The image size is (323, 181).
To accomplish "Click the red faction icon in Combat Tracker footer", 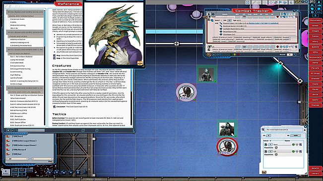I will pos(238,54).
